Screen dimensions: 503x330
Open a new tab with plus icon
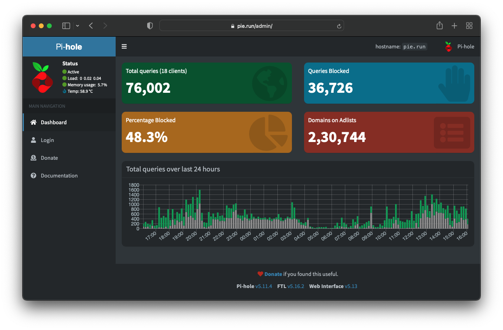coord(454,26)
